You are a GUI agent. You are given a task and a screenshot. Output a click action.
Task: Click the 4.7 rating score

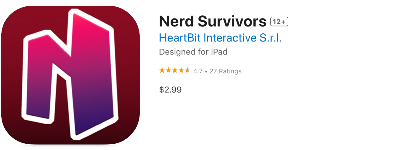(x=198, y=71)
